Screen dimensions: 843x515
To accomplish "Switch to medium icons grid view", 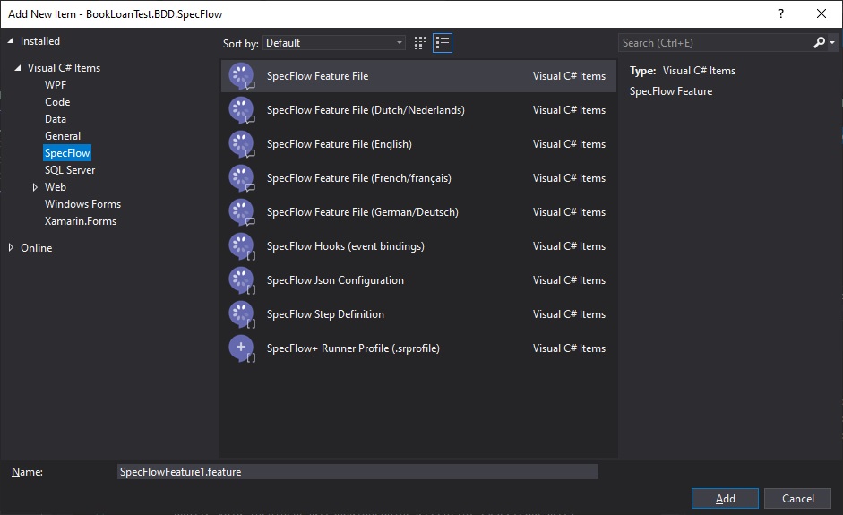I will pyautogui.click(x=420, y=43).
